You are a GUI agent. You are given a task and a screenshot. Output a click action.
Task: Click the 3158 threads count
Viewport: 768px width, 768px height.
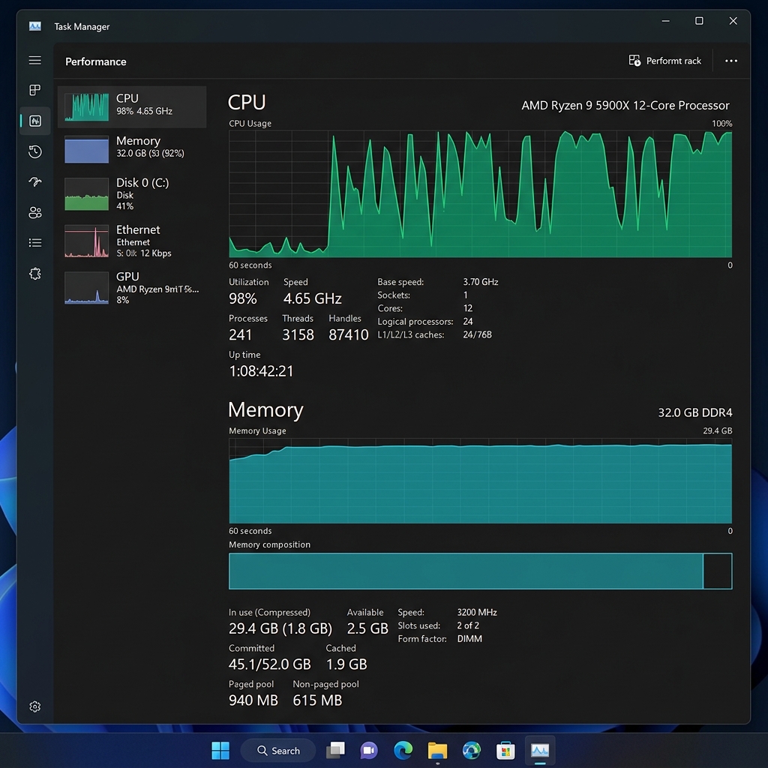298,334
